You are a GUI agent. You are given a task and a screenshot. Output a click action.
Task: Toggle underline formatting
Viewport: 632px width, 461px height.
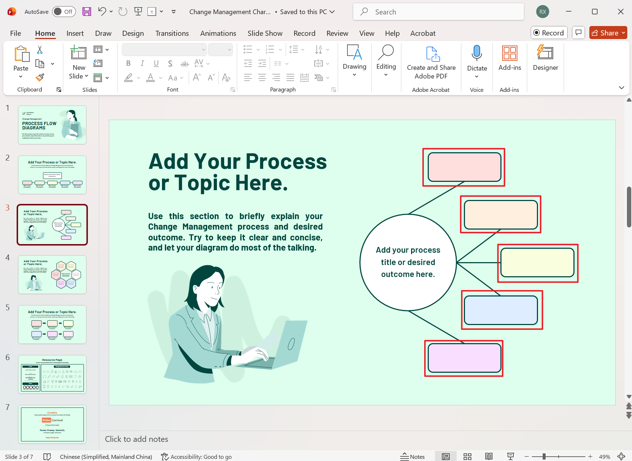pos(156,63)
